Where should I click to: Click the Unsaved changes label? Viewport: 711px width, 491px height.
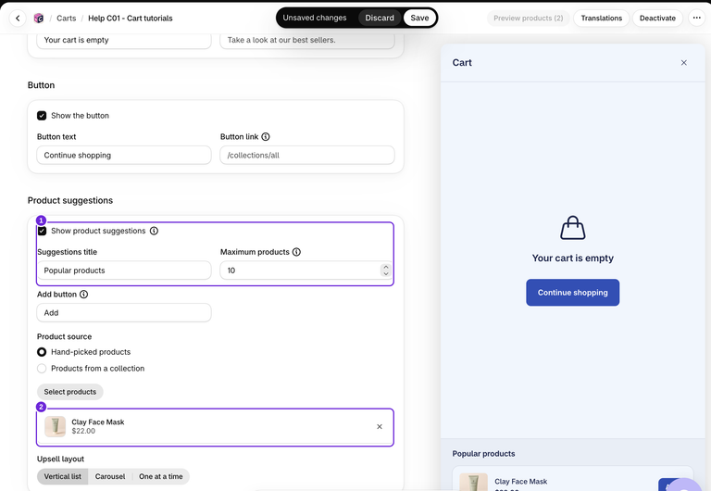point(315,18)
